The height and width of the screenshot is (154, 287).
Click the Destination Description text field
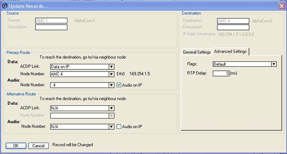tap(233, 27)
